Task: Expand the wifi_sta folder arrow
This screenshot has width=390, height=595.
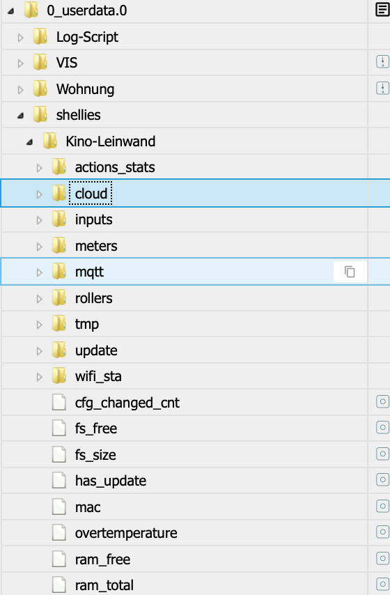Action: pos(39,377)
